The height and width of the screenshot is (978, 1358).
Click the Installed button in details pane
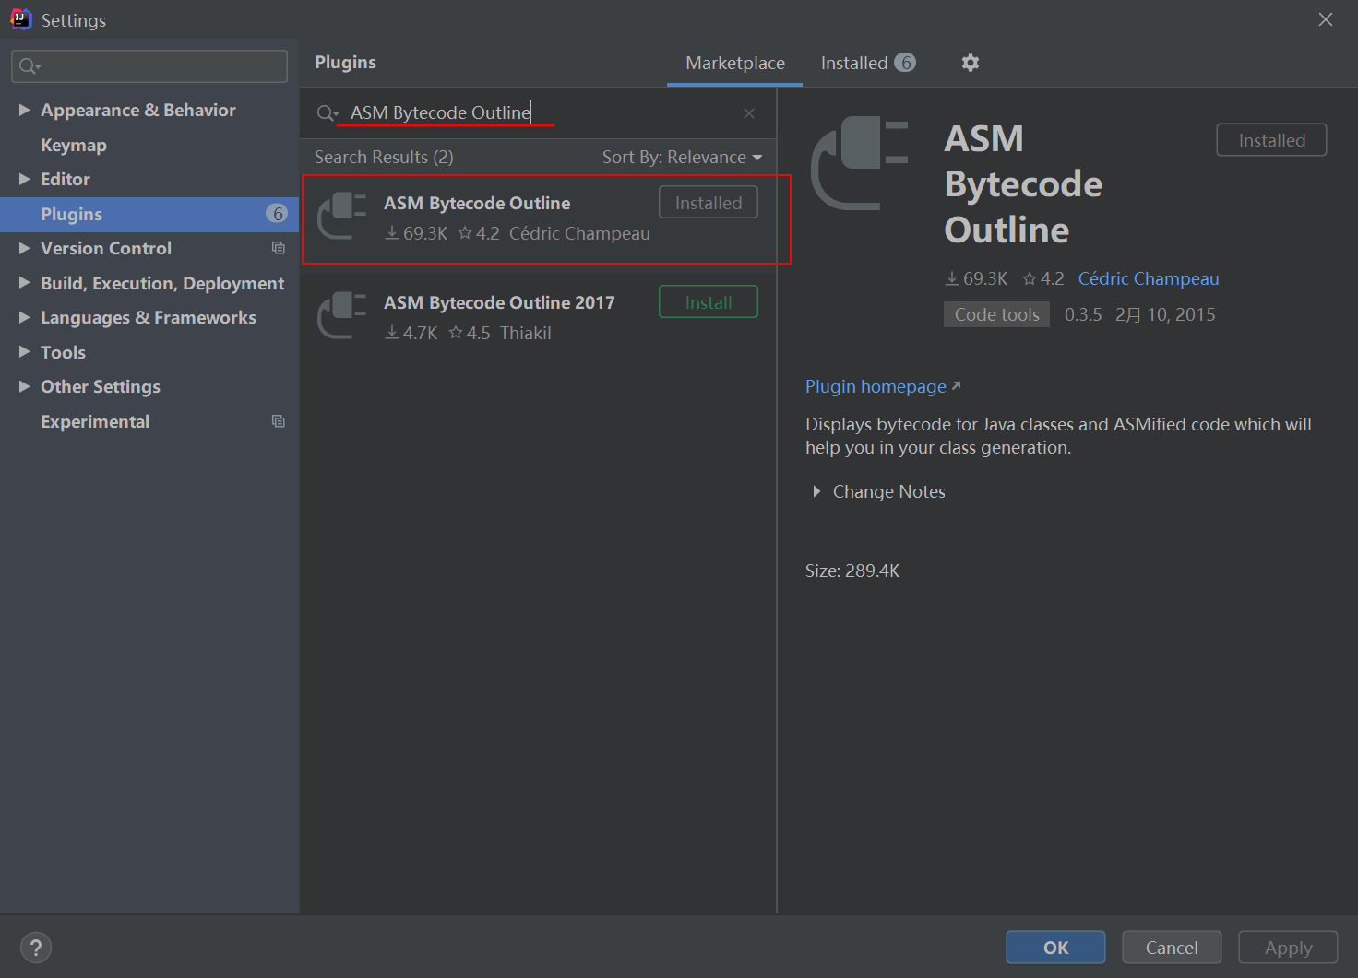click(x=1271, y=140)
